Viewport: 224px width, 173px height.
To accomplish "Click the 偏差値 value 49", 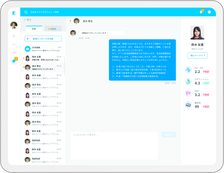I will pos(197,106).
